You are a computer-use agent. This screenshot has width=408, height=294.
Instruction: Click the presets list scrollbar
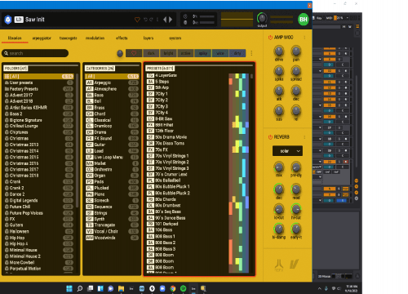pyautogui.click(x=251, y=77)
